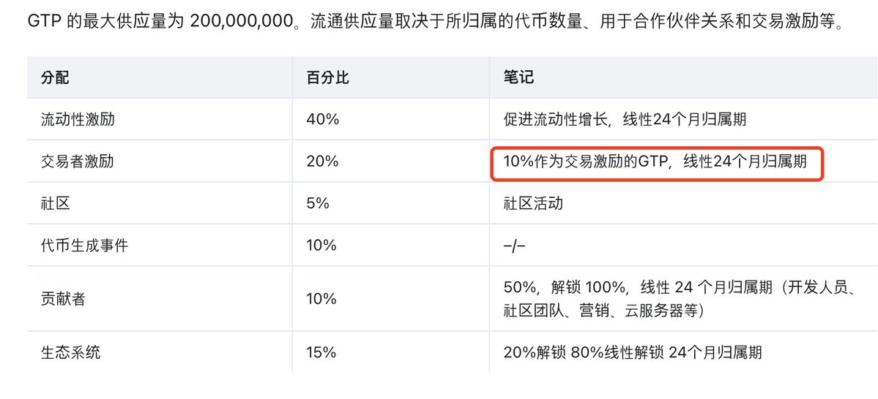Click the 分配 column header
Viewport: 878px width, 399px height.
pos(55,77)
